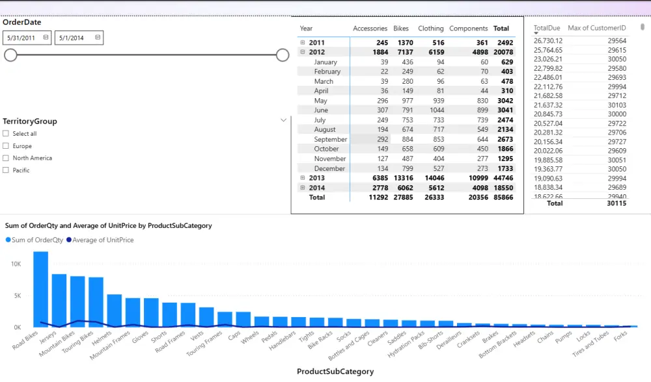The height and width of the screenshot is (382, 651).
Task: Click the grand total value 85866
Action: coord(503,197)
